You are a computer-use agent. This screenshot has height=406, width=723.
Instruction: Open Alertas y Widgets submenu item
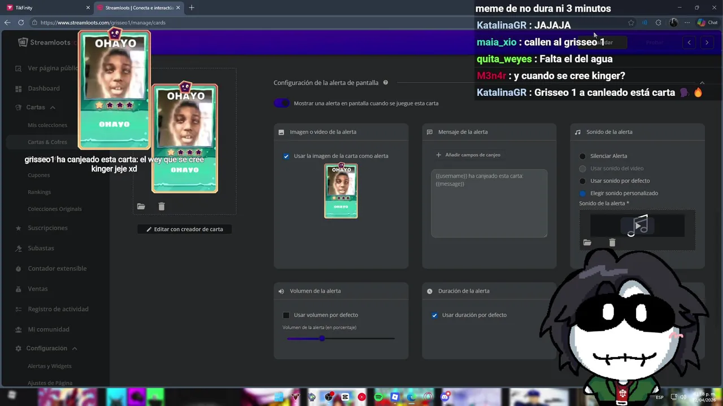coord(50,366)
